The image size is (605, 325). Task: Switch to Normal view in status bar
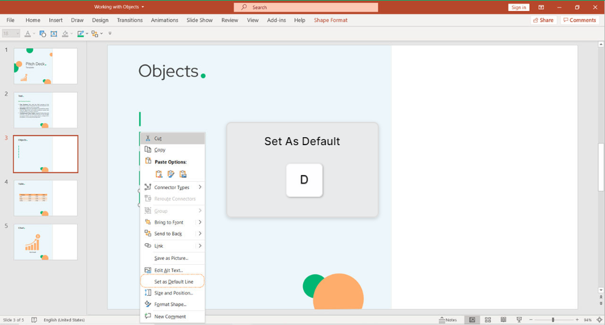click(472, 320)
